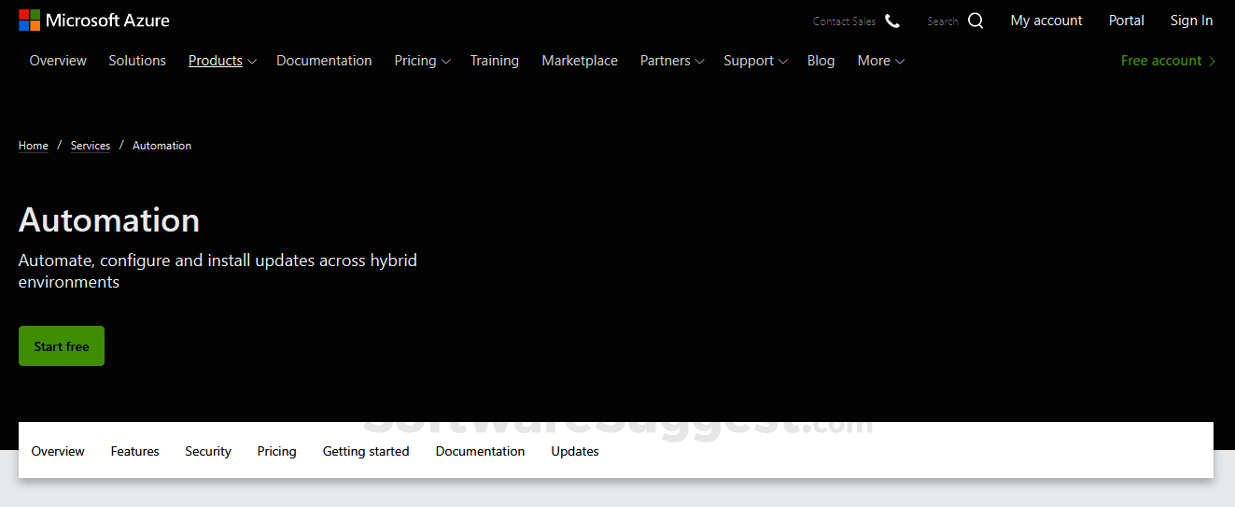Open search via the magnifier icon
Image resolution: width=1235 pixels, height=507 pixels.
[x=975, y=21]
